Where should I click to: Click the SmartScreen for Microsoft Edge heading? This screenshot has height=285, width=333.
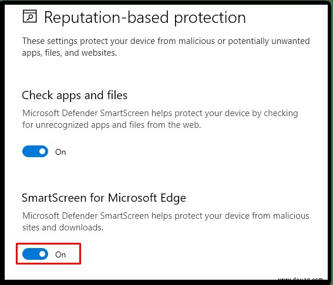point(104,198)
